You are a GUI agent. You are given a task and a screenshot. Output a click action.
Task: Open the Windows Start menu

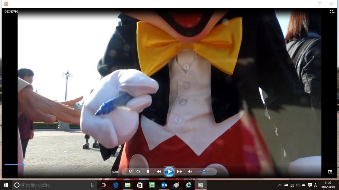6,185
